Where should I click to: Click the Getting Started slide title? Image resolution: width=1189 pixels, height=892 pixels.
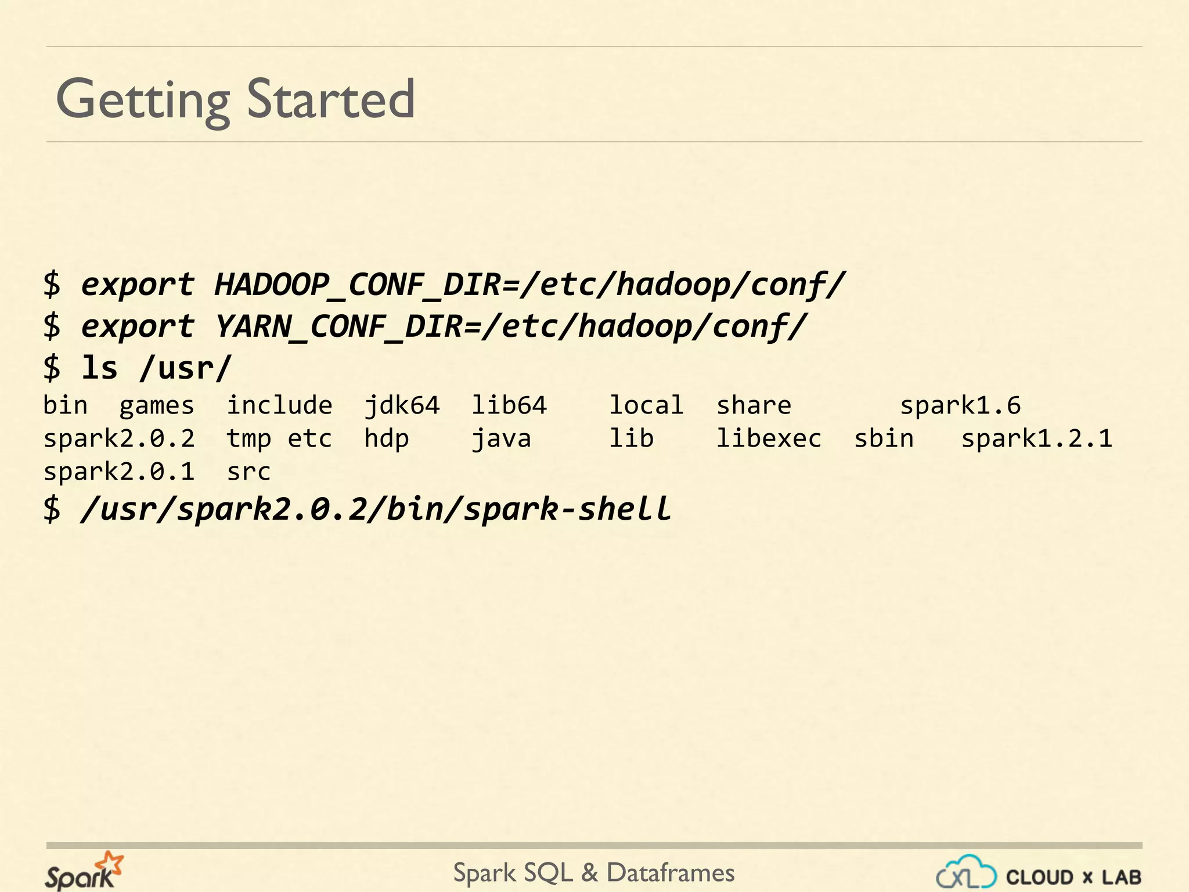coord(235,99)
